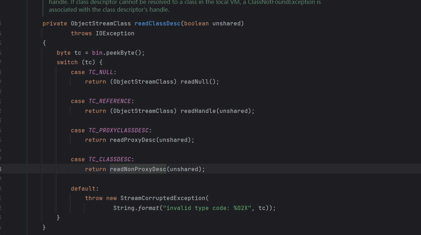Click the readNonProxyDesc method call
Viewport: 421px width, 235px height.
[x=138, y=169]
